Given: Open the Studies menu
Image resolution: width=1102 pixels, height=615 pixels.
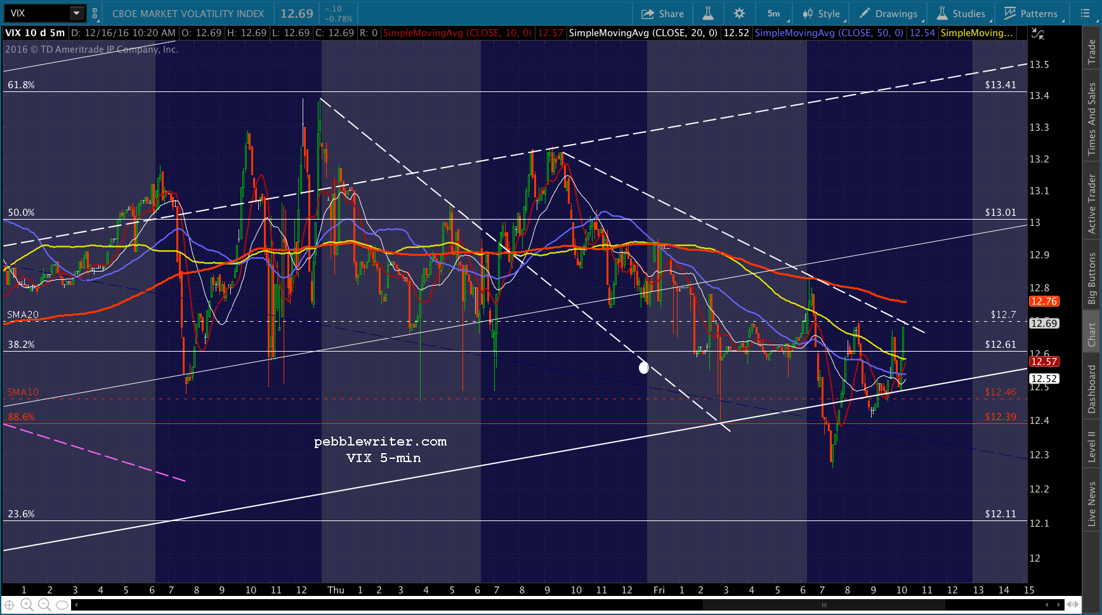Looking at the screenshot, I should (x=961, y=13).
